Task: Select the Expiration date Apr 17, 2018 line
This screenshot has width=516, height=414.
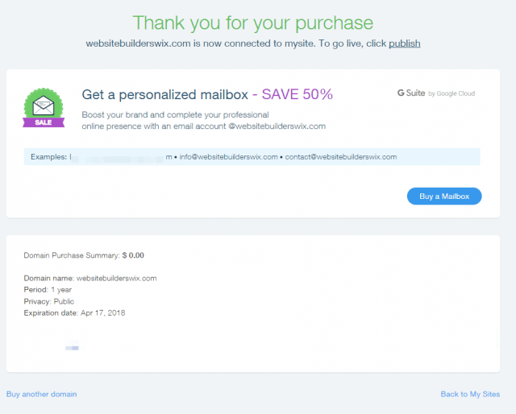Action: [x=74, y=313]
